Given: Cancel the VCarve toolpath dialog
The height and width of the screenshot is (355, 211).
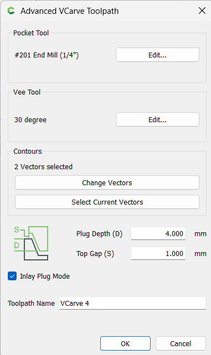Looking at the screenshot, I should click(x=181, y=343).
